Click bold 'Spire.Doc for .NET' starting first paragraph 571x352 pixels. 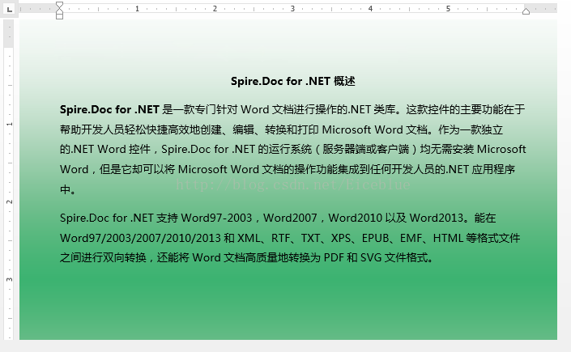(x=109, y=109)
